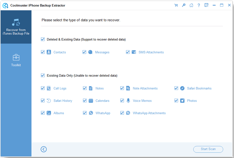This screenshot has width=234, height=158.
Task: Click the Photos camera icon
Action: pos(182,101)
